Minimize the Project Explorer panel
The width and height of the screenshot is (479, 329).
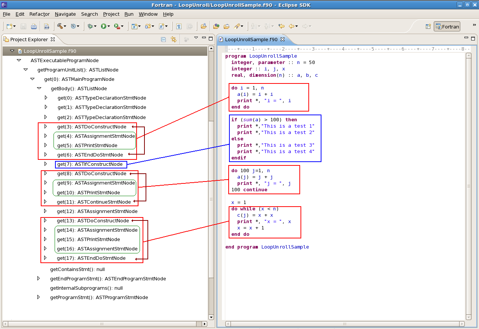pos(204,38)
